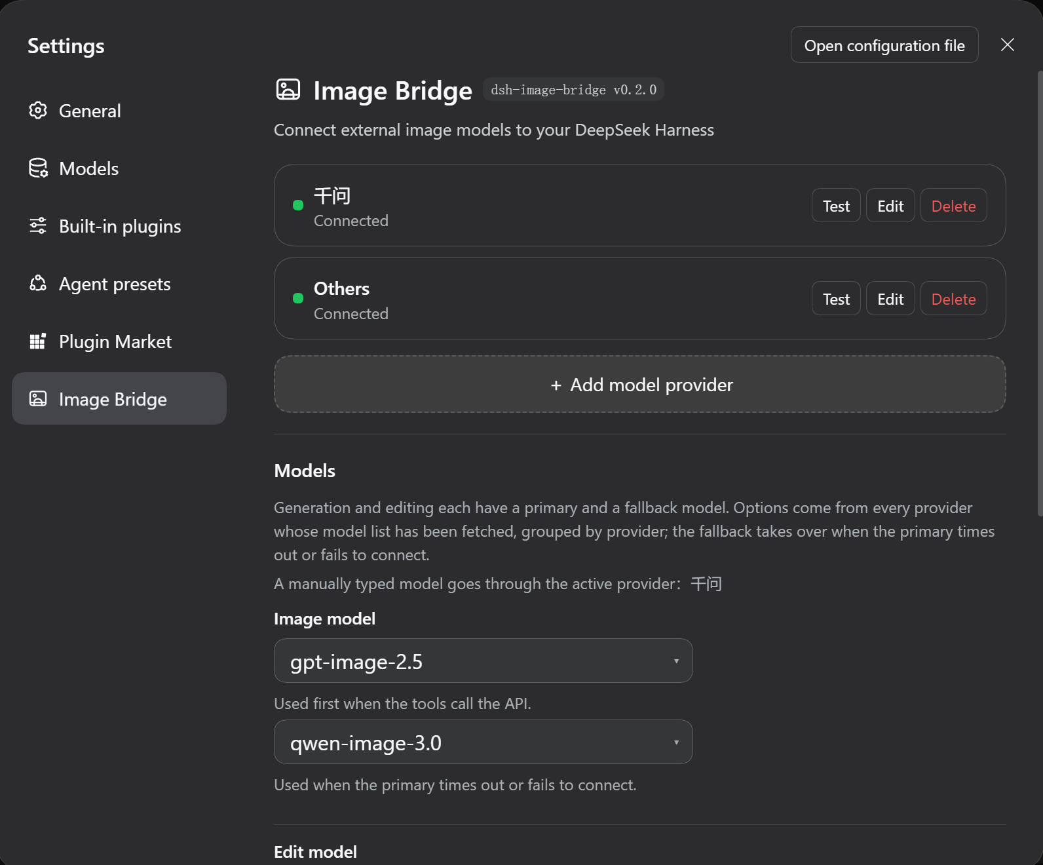Open configuration file
The width and height of the screenshot is (1043, 865).
coord(884,45)
